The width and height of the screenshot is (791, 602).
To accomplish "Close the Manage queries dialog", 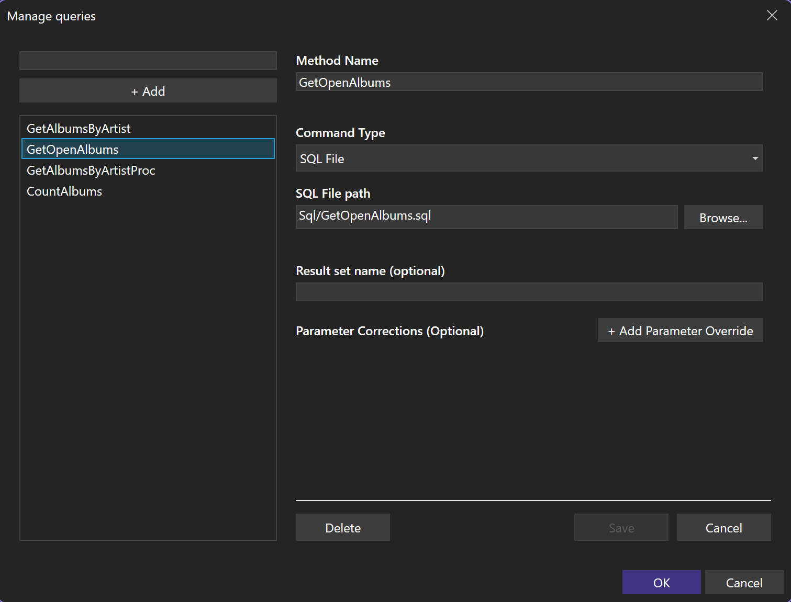I will pyautogui.click(x=772, y=16).
